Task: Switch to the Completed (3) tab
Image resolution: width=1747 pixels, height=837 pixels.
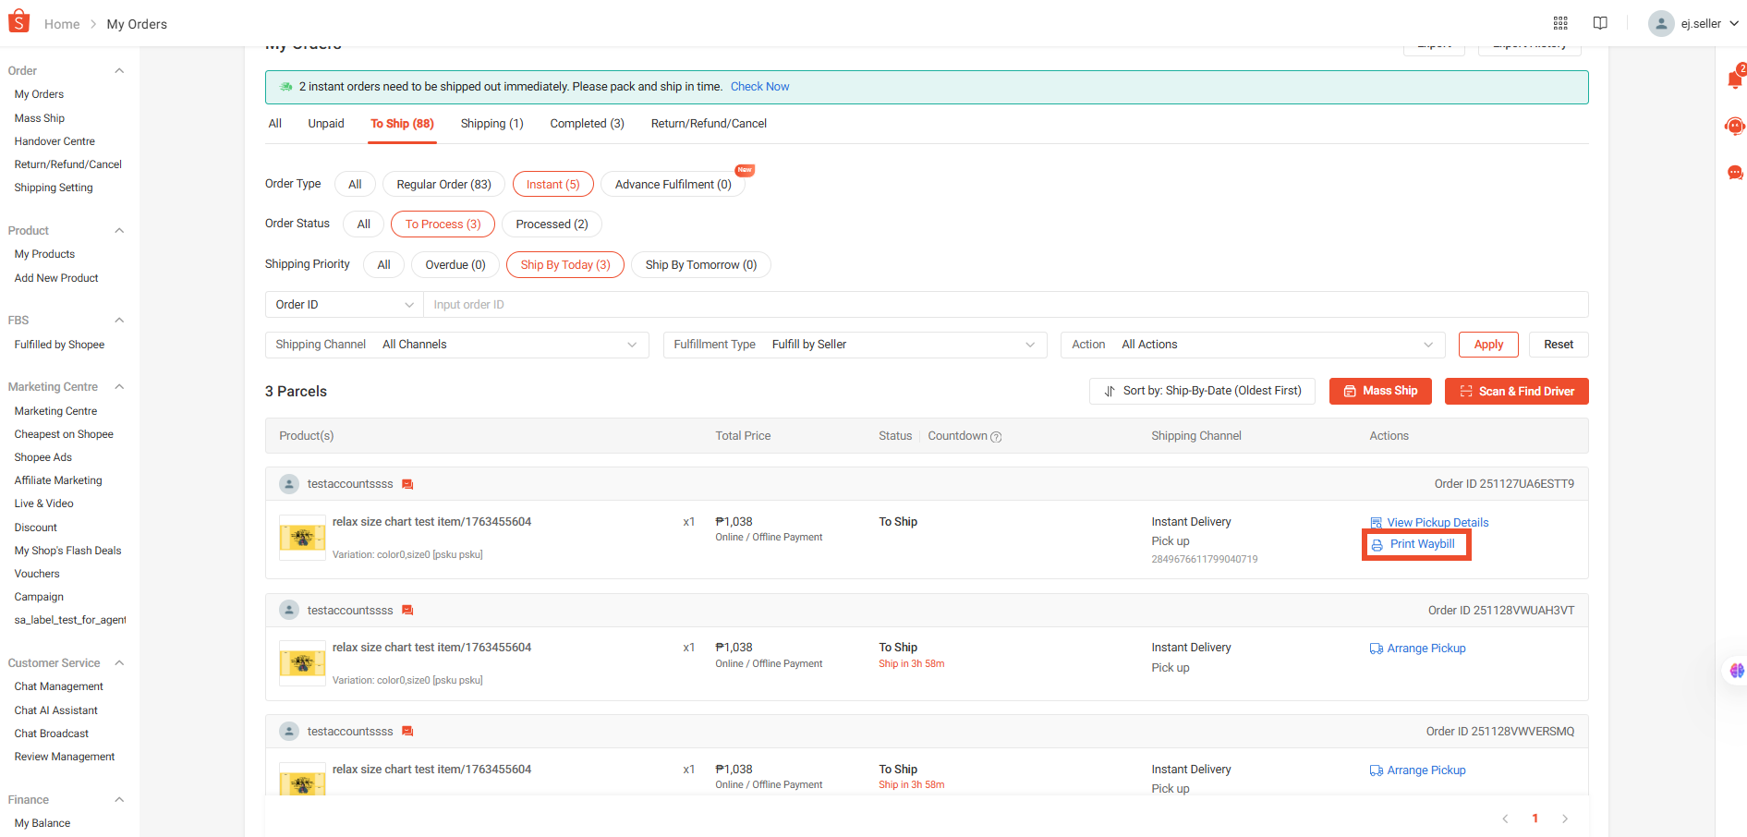Action: coord(587,124)
